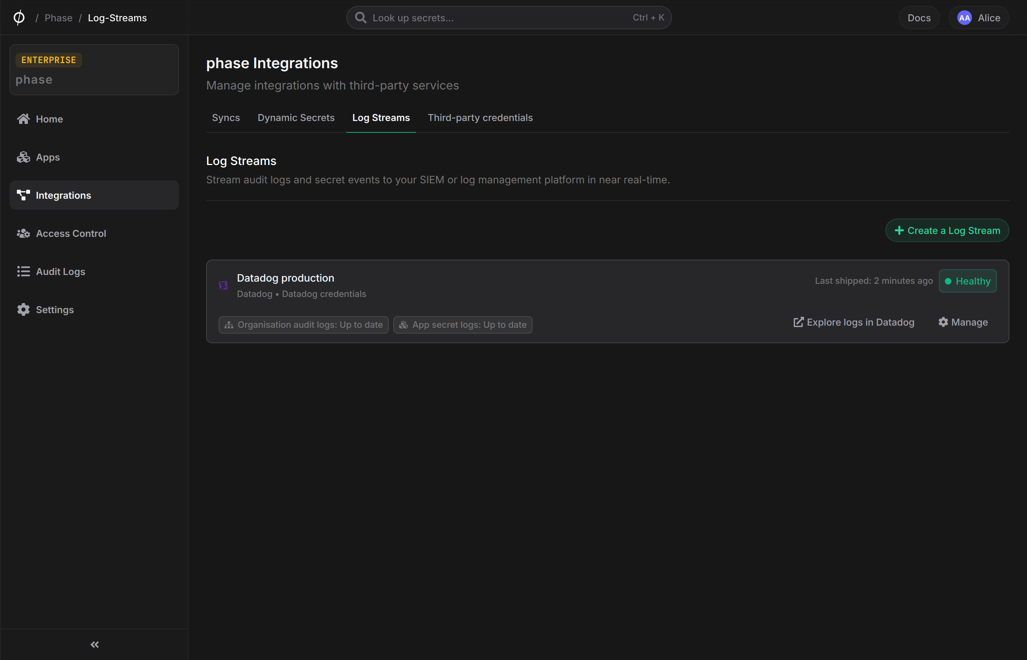Click the Phase breadcrumb link

[x=59, y=18]
